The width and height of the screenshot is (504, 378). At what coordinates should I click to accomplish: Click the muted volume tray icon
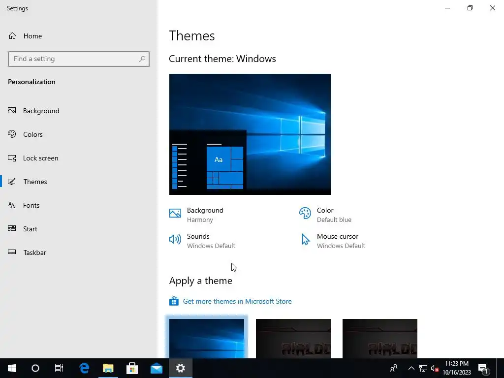tap(435, 368)
